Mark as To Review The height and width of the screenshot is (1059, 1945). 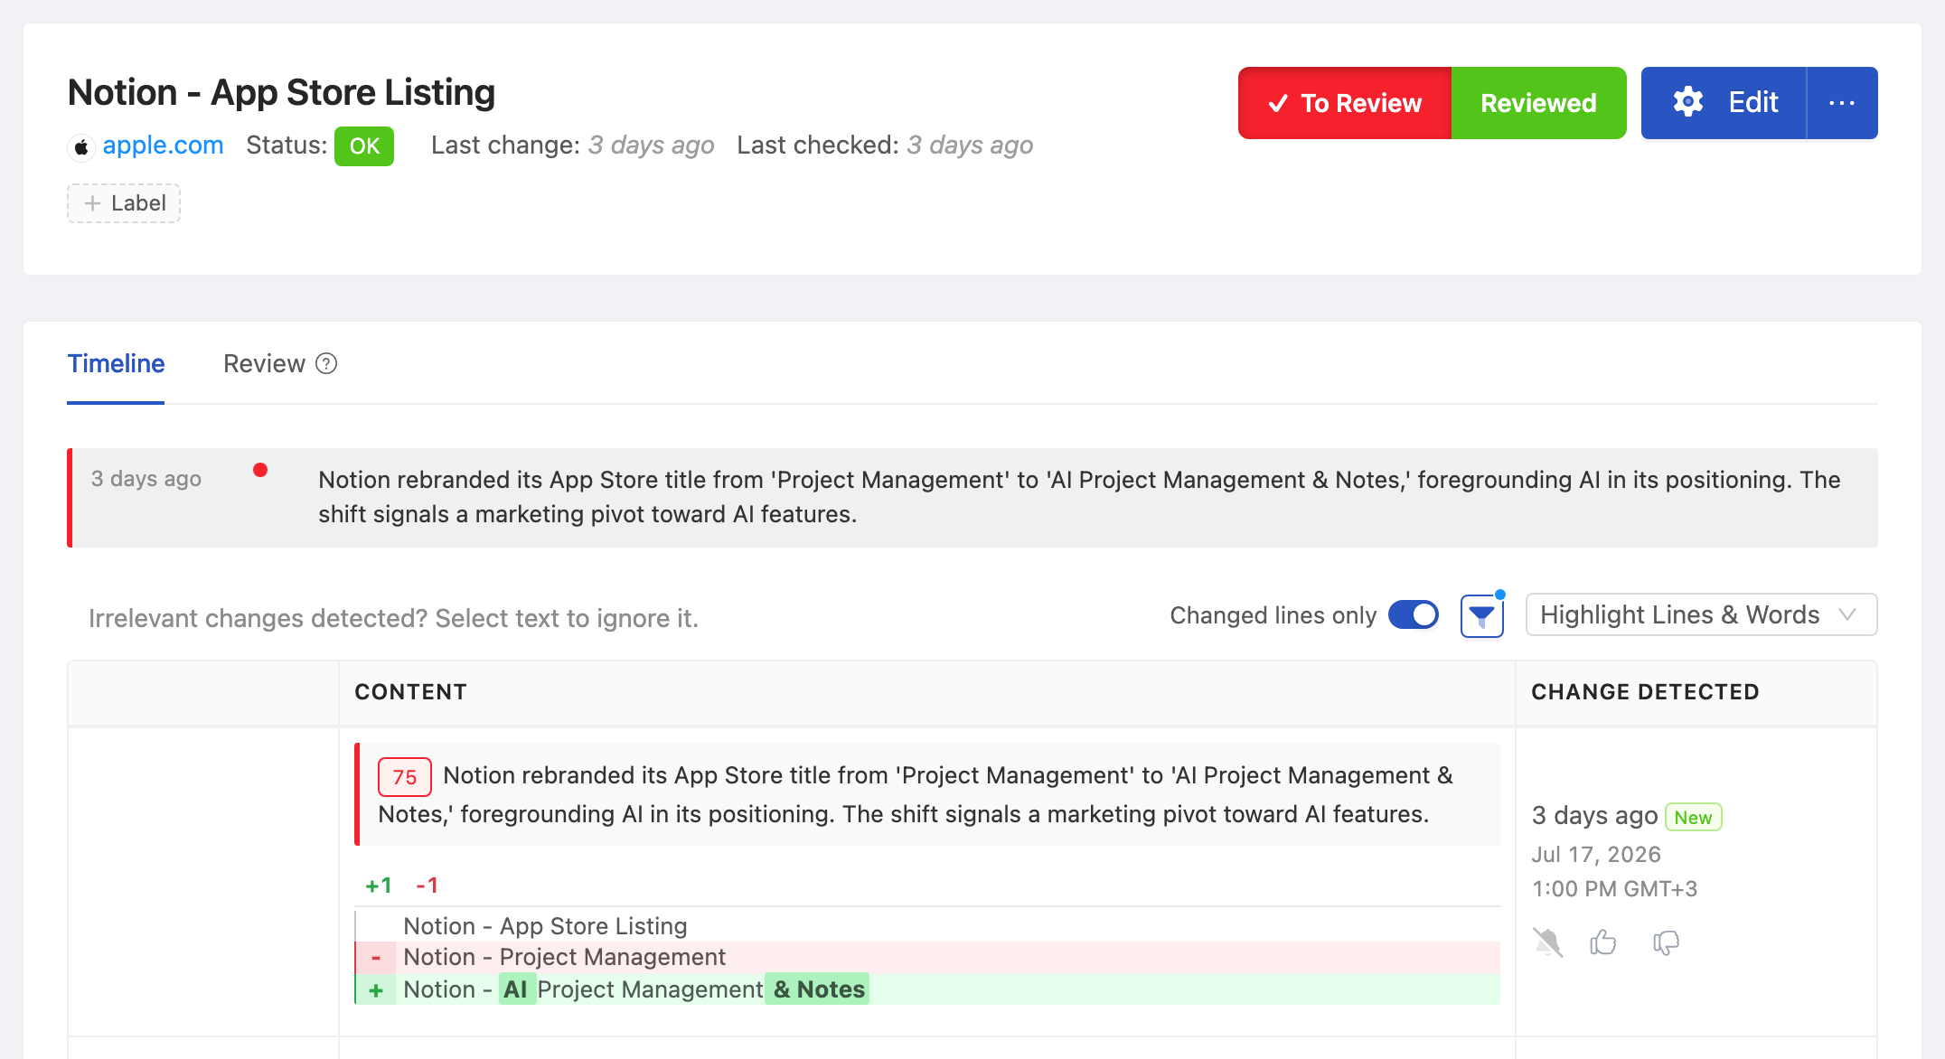coord(1345,103)
